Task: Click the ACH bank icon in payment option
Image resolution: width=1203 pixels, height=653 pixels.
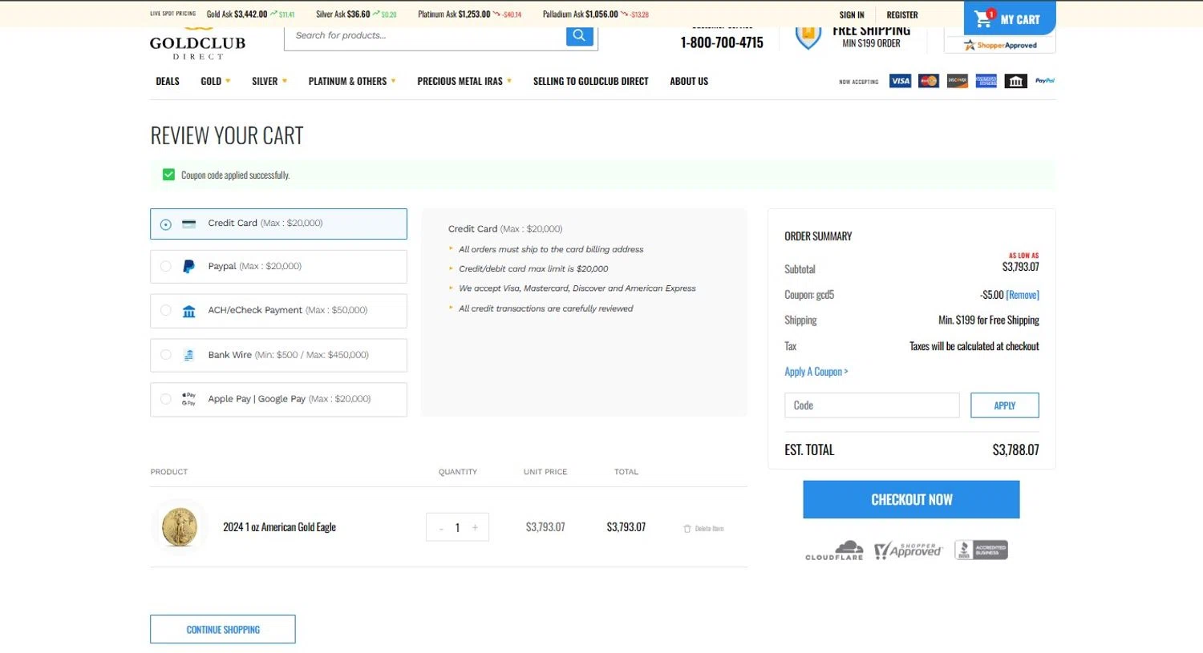Action: tap(189, 311)
